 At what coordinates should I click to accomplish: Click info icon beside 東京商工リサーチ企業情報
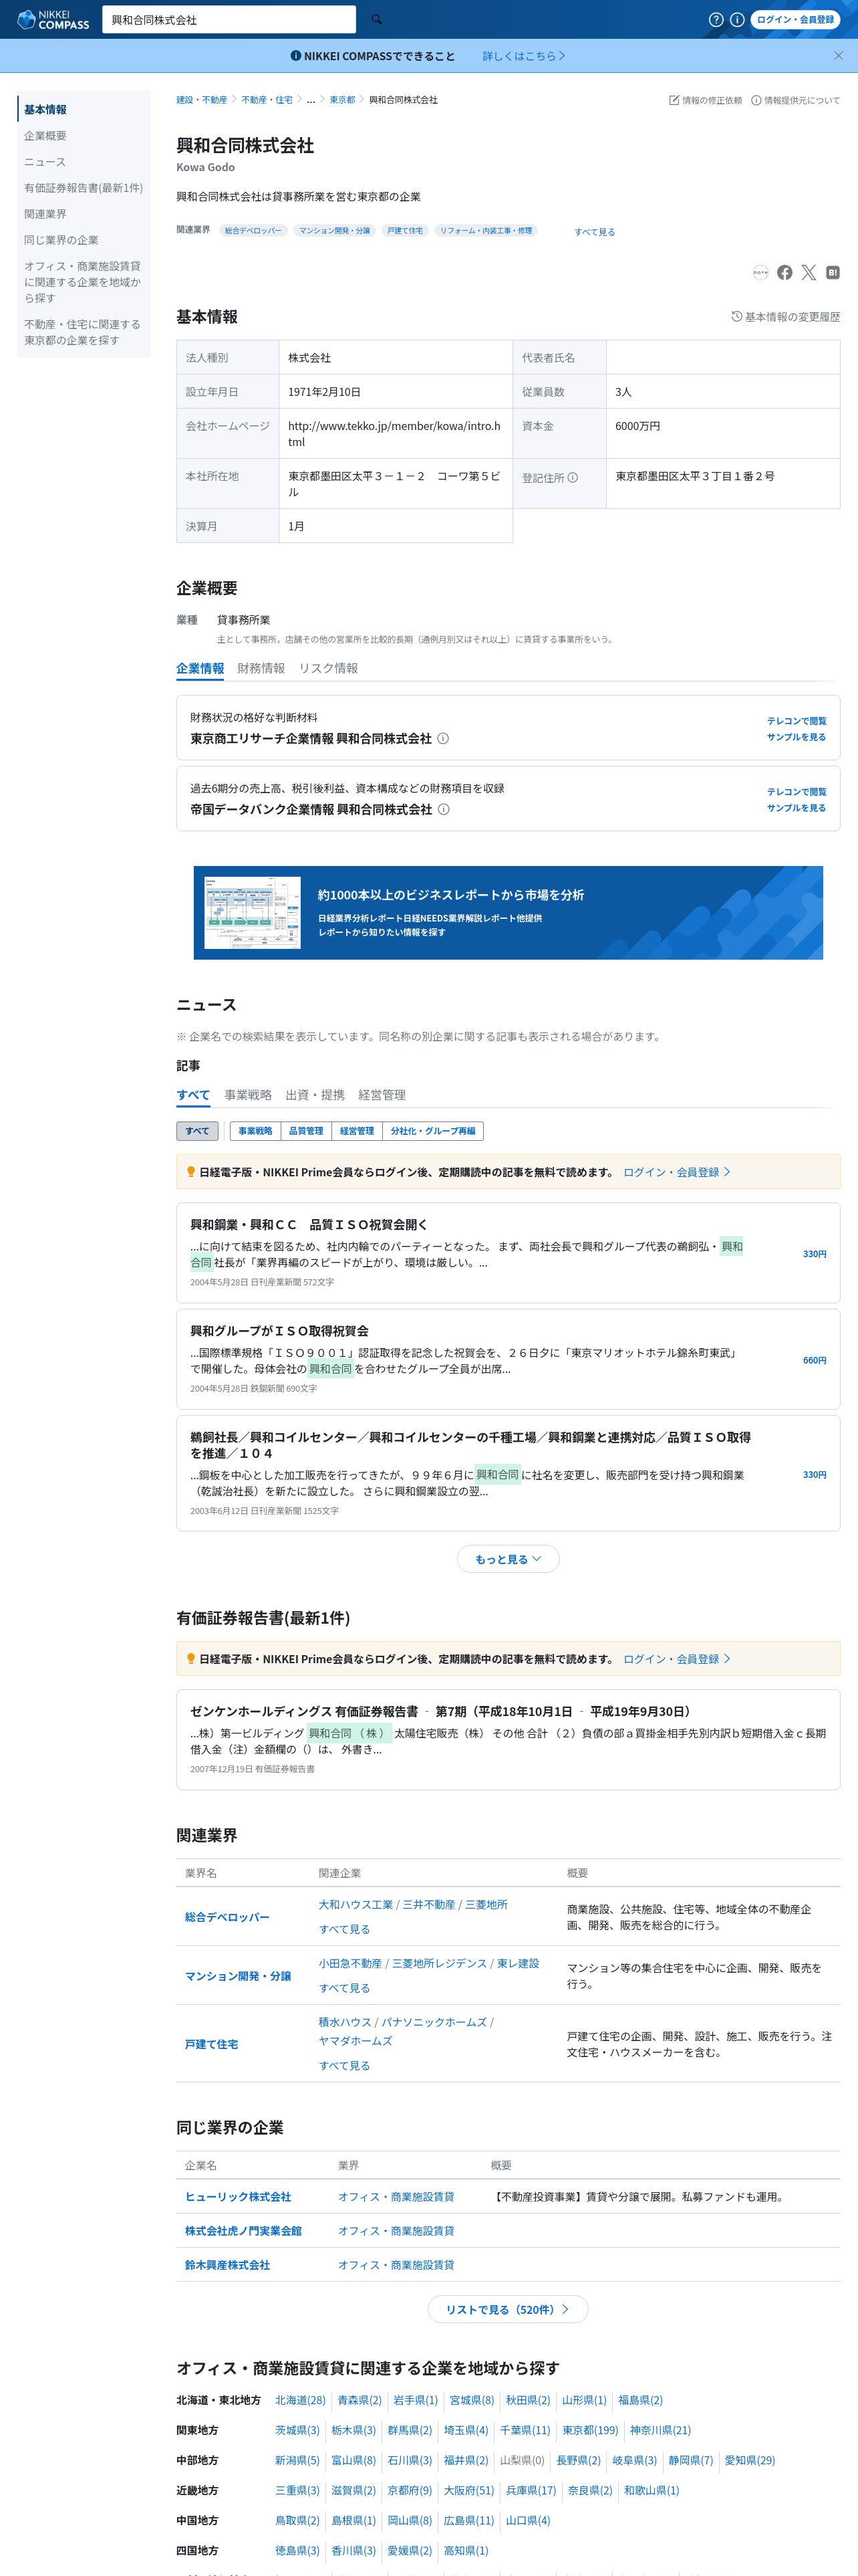[444, 739]
